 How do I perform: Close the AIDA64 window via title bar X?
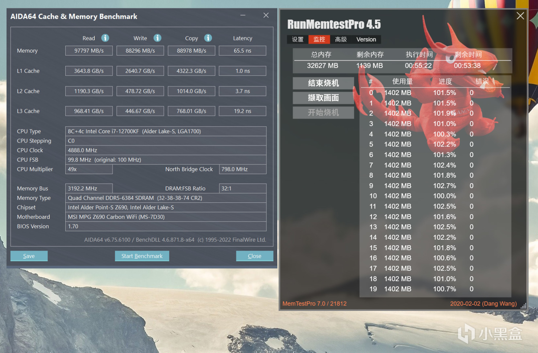pos(266,15)
